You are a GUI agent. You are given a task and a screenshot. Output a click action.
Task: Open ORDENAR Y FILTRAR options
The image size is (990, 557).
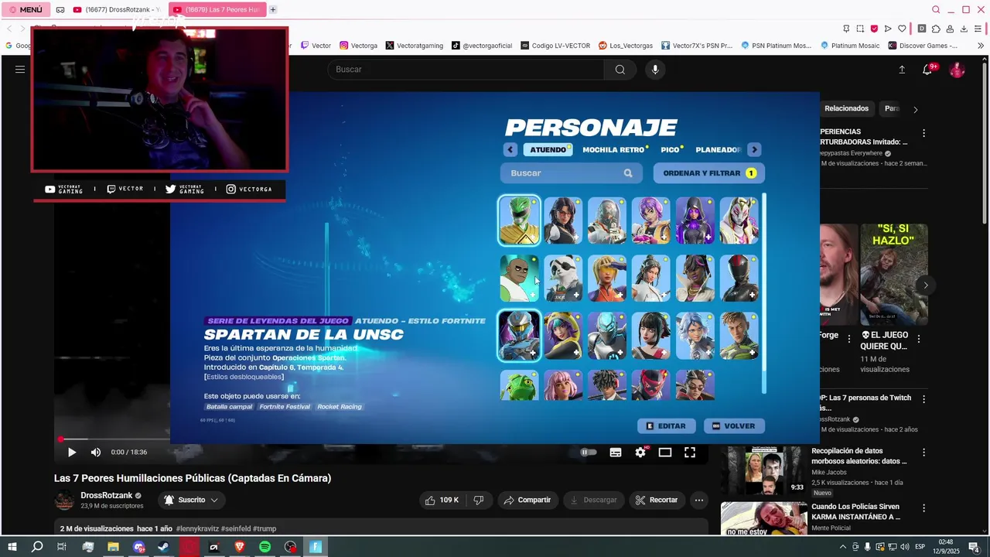[708, 173]
